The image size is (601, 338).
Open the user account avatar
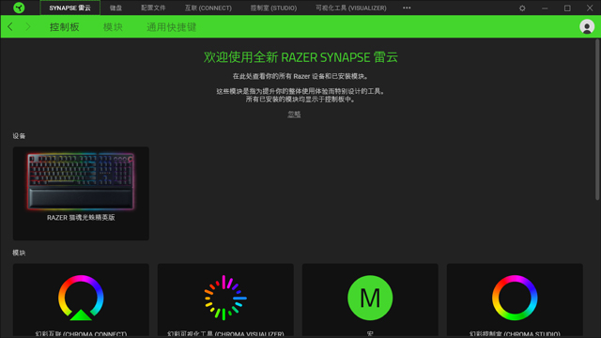(x=587, y=27)
